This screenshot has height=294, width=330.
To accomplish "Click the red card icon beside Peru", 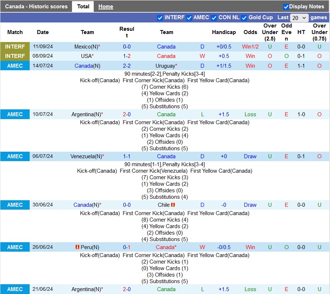I will 77,247.
